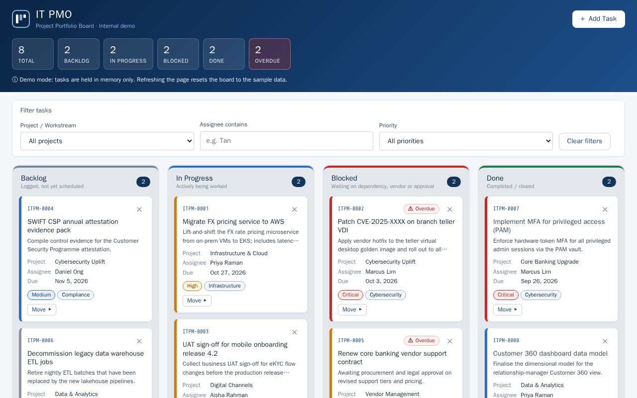Open the Project / Workstream dropdown
Screen dimensions: 637x398
(x=107, y=141)
